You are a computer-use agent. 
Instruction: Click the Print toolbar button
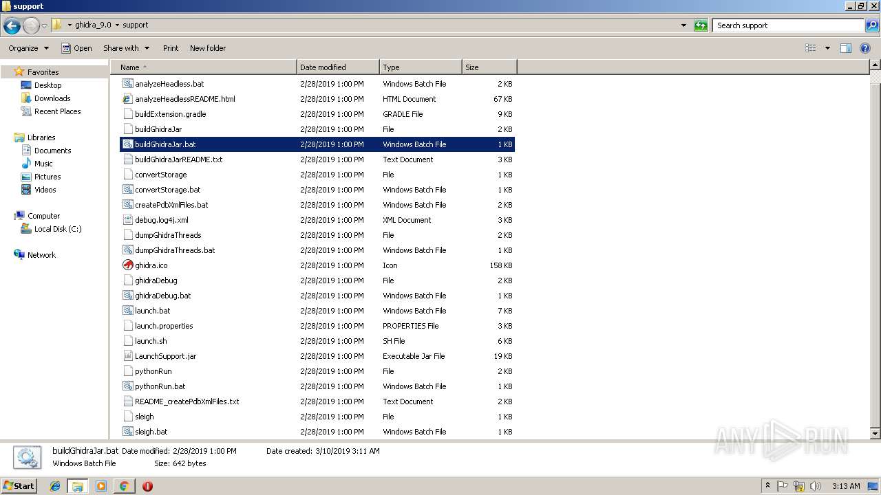pos(171,48)
